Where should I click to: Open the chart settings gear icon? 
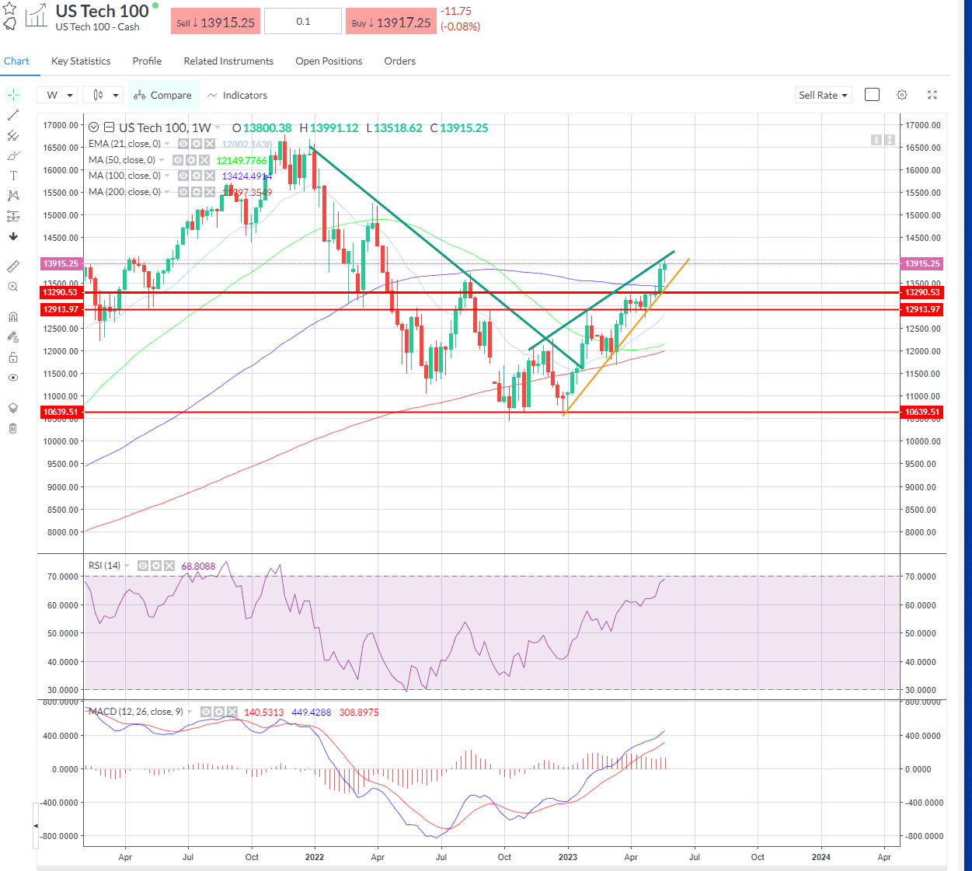(x=901, y=95)
